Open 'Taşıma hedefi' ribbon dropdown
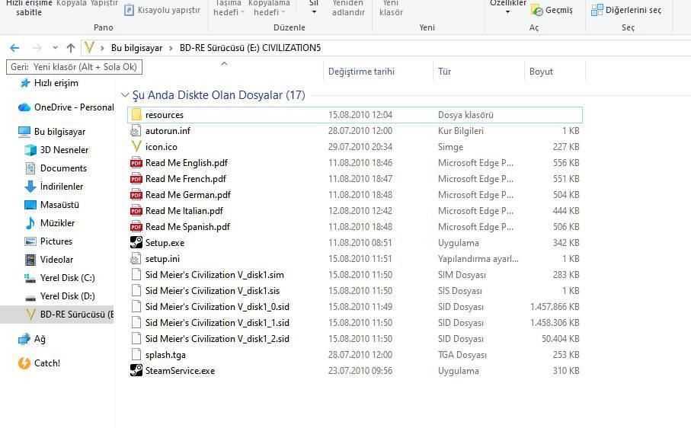Image resolution: width=691 pixels, height=428 pixels. (228, 8)
